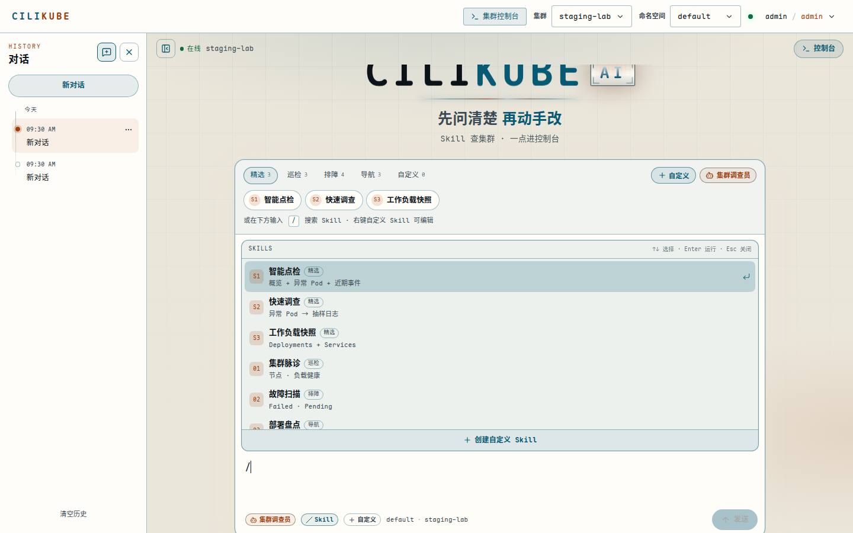853x533 pixels.
Task: Click 集群调查员 button in skills header
Action: (x=728, y=175)
